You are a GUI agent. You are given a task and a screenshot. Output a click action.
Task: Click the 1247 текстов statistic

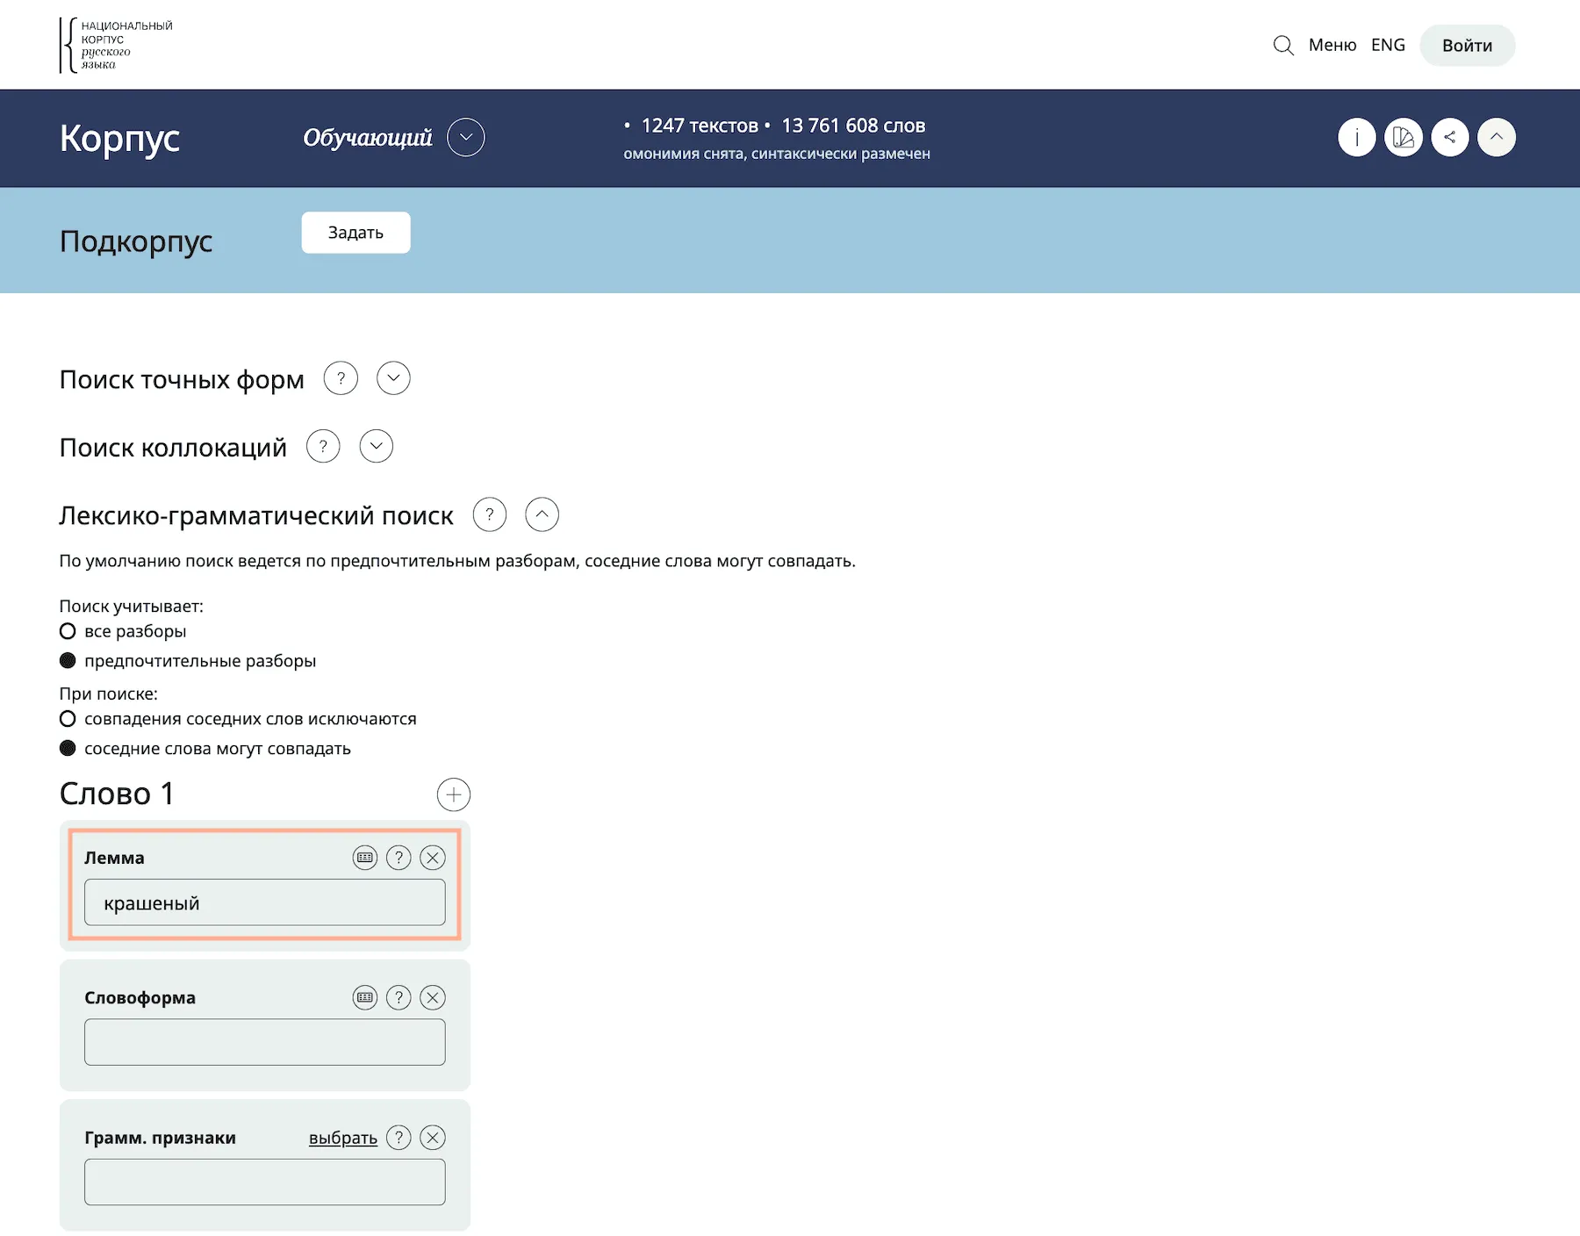pos(700,126)
